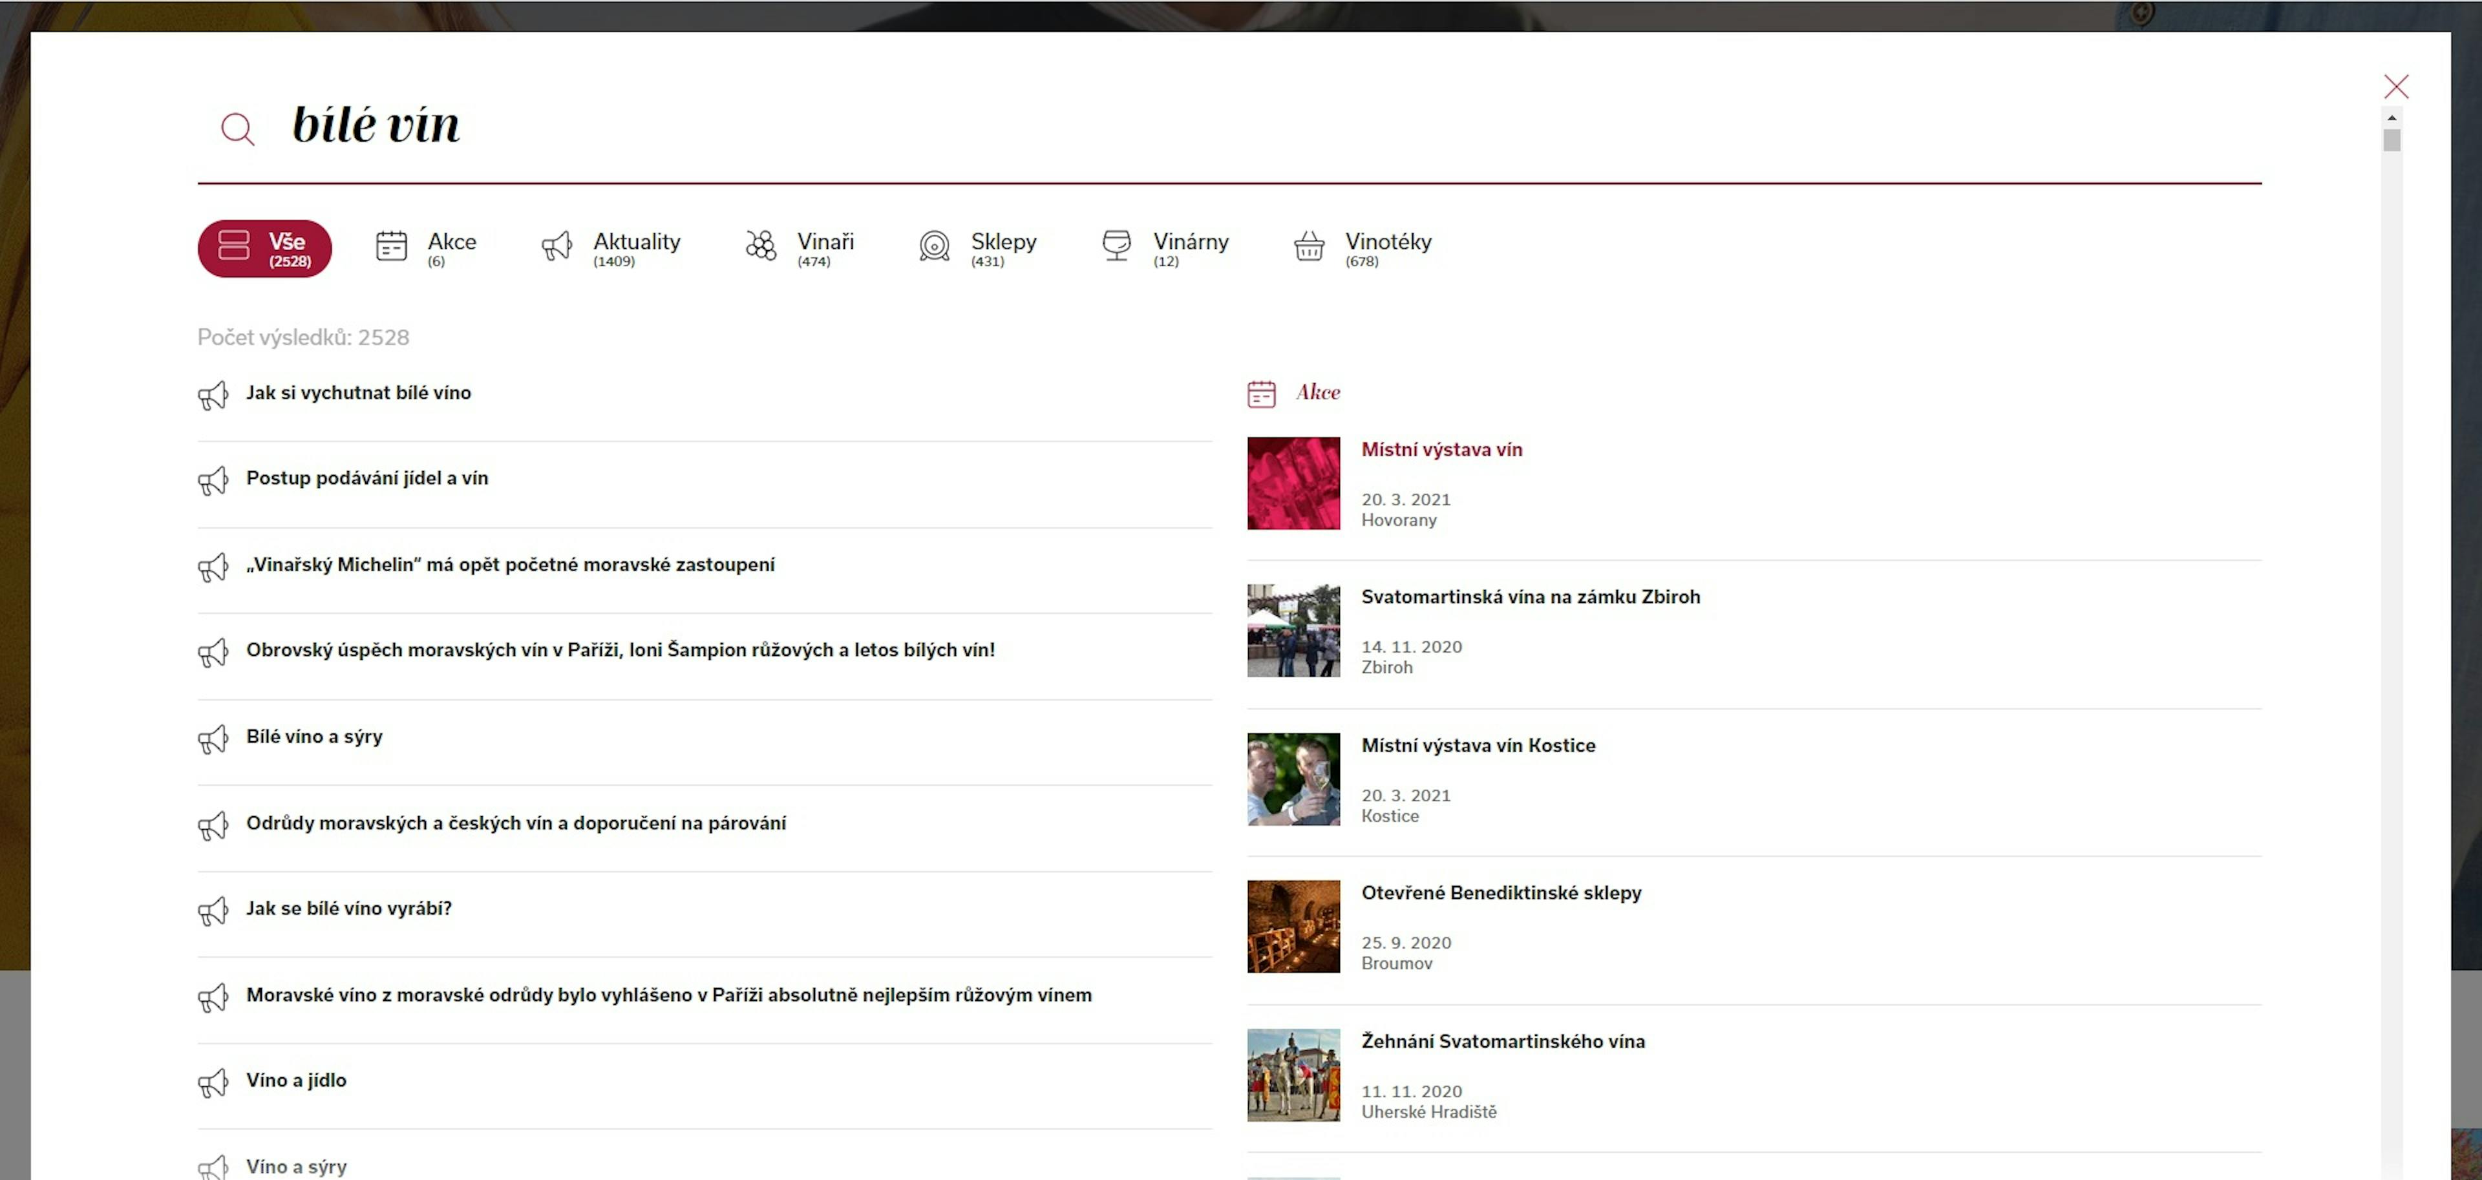Screen dimensions: 2482x1180
Task: Click the basket icon for Vinotéky
Action: 1308,246
